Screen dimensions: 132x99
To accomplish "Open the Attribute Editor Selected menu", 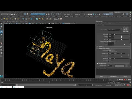I will pos(100,23).
